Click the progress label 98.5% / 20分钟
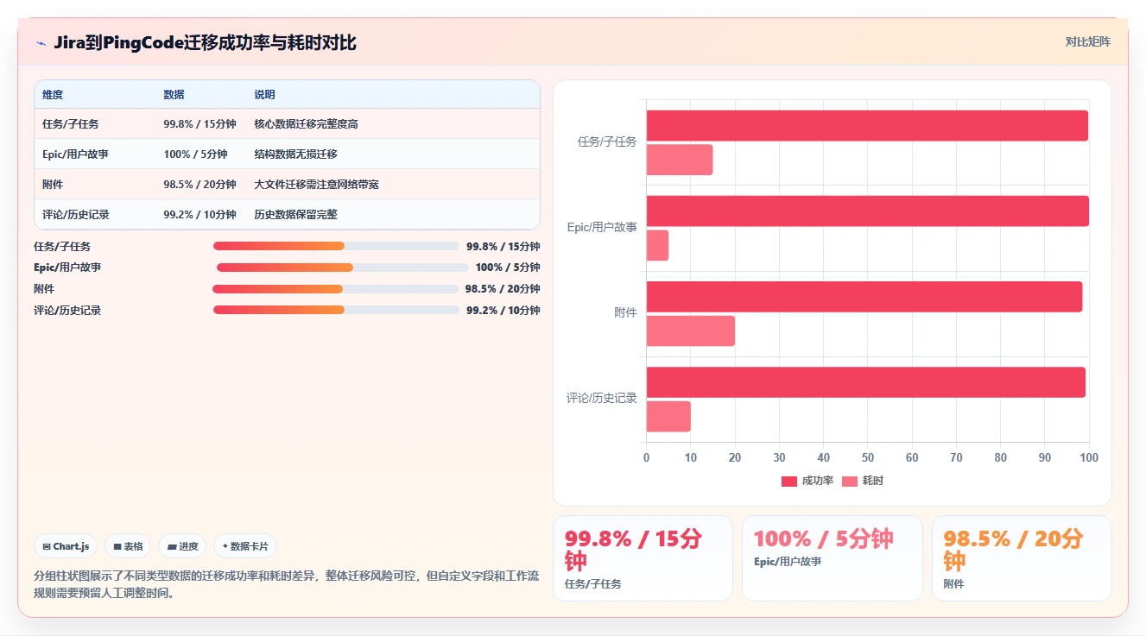 pyautogui.click(x=503, y=289)
